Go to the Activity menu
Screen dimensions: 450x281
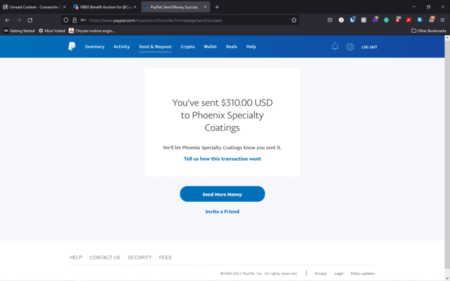[121, 47]
